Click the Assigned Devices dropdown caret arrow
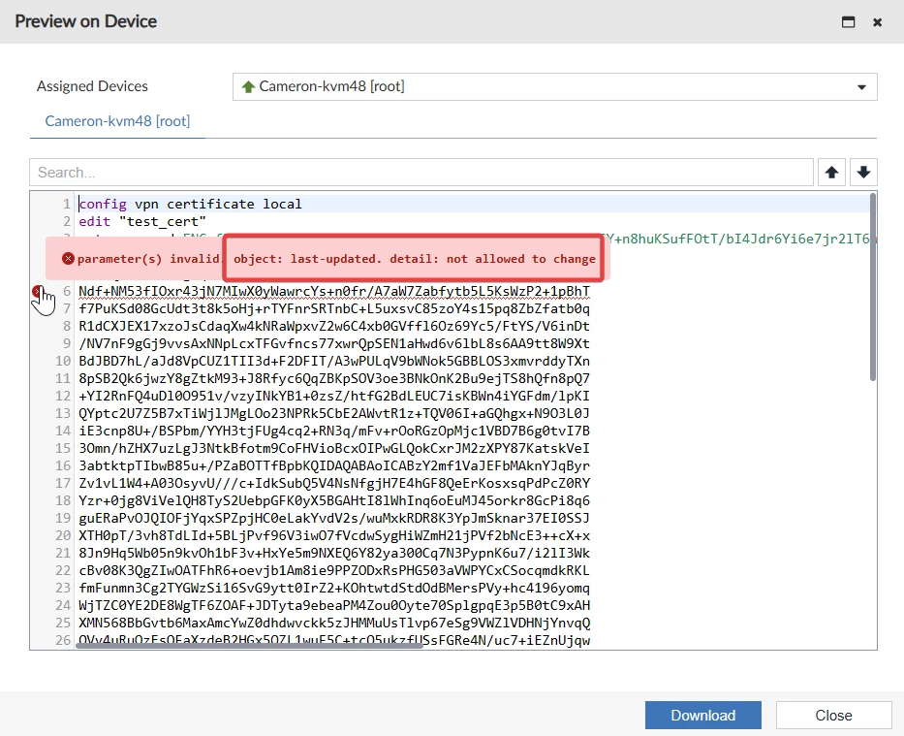Image resolution: width=904 pixels, height=736 pixels. [861, 87]
